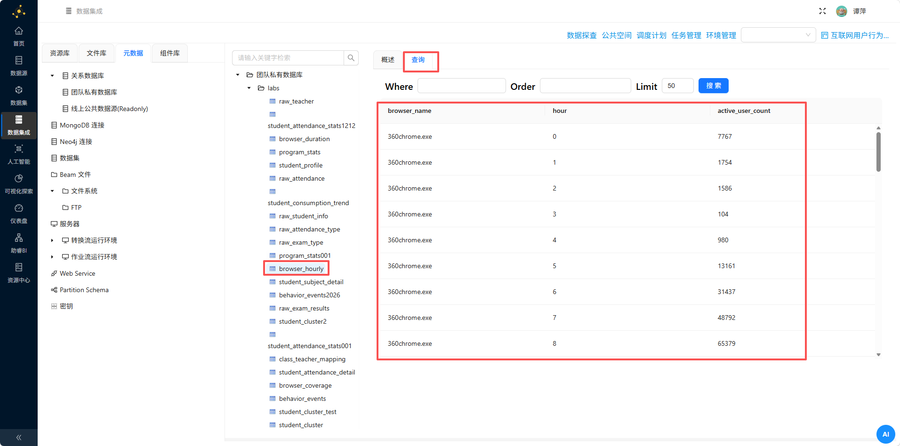This screenshot has width=900, height=446.
Task: Switch to the 文件库 tab
Action: coord(96,53)
